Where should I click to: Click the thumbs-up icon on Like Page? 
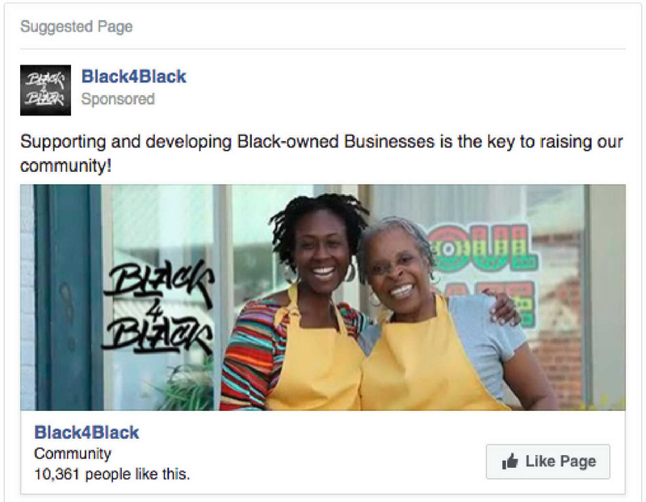[x=510, y=461]
